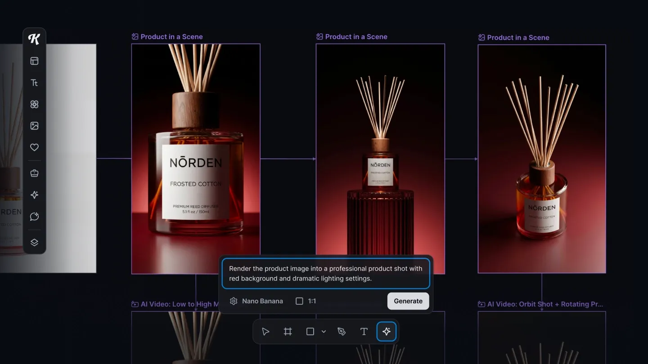Screen dimensions: 648x364
Task: Select the text tool in bottom toolbar
Action: pos(364,332)
